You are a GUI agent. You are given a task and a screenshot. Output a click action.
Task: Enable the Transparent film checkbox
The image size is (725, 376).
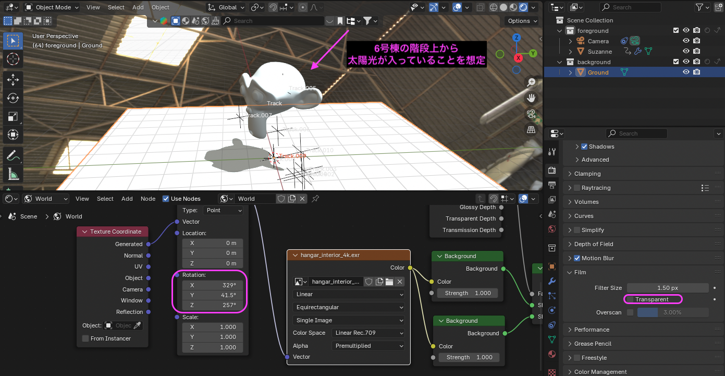[630, 299]
